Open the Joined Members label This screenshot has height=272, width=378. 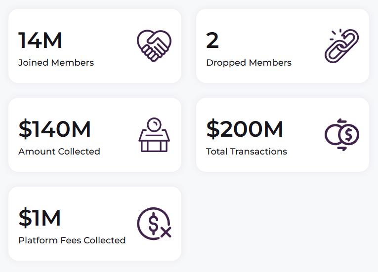coord(56,63)
